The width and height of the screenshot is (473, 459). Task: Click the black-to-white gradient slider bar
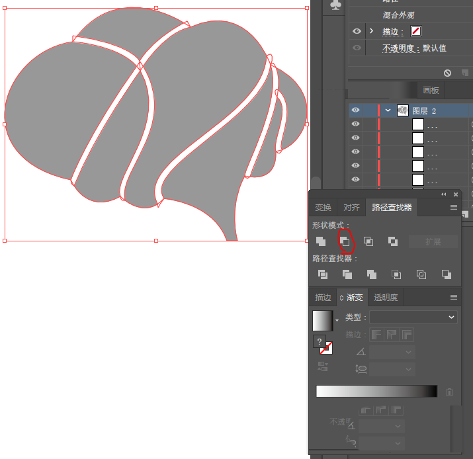pos(376,392)
